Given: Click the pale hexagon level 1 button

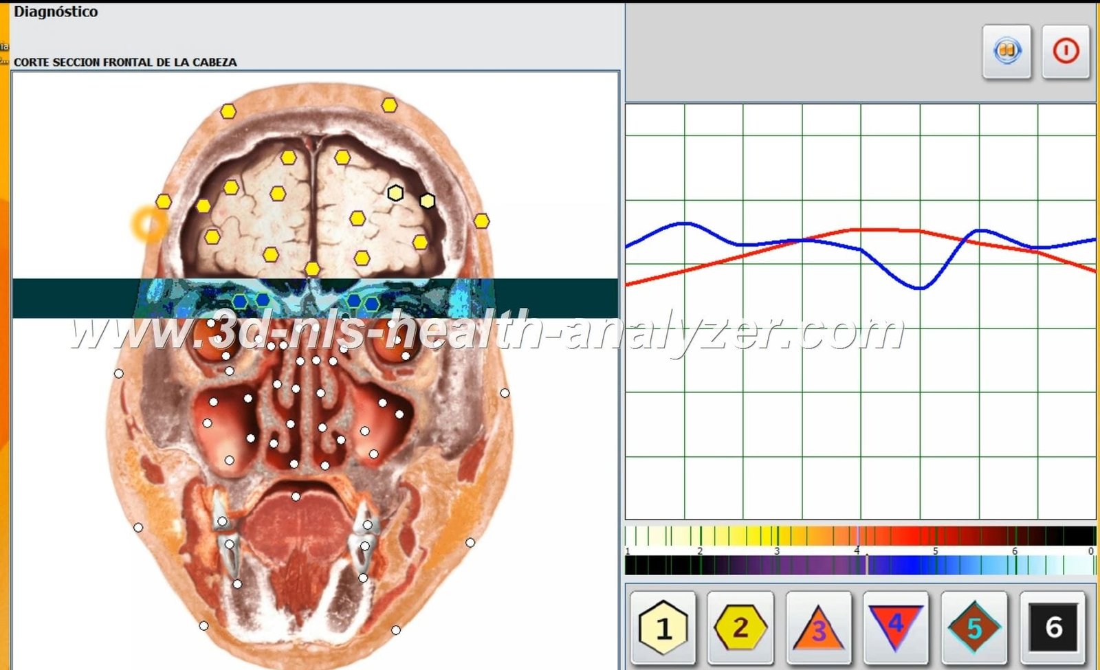Looking at the screenshot, I should tap(663, 627).
